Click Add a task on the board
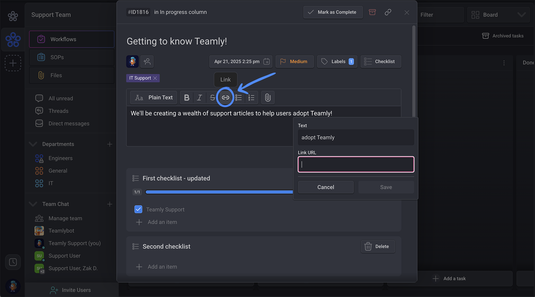Screen dimensions: 535x297 [449, 278]
